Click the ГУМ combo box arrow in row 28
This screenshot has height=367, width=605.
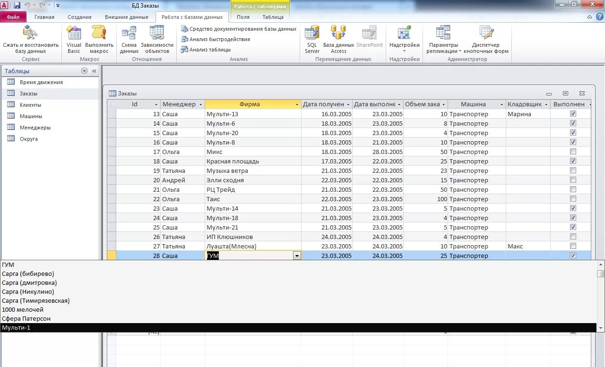(297, 256)
